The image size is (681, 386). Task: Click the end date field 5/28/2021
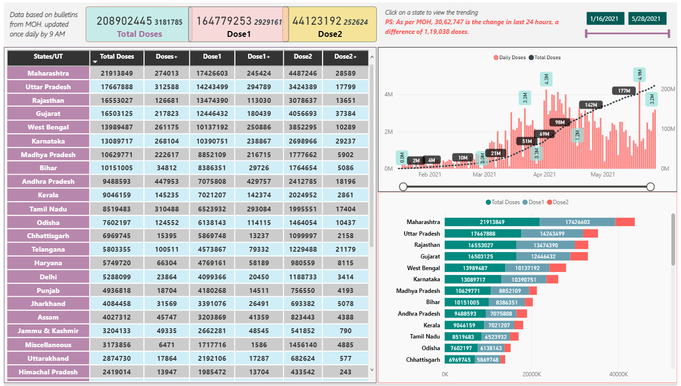click(648, 19)
